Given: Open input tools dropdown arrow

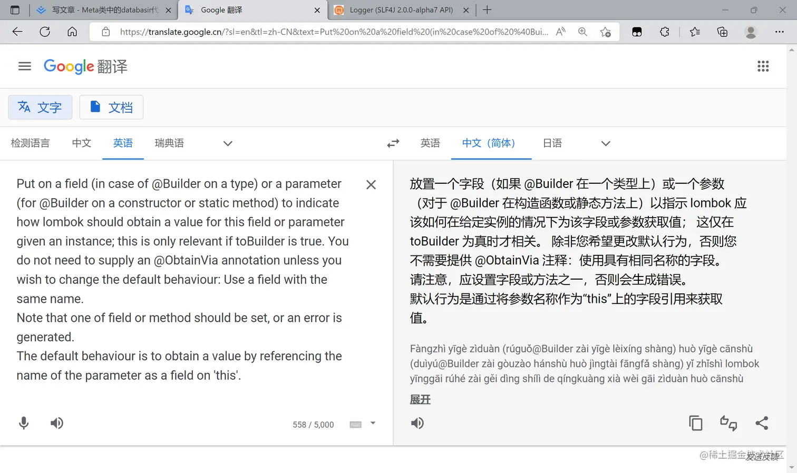Looking at the screenshot, I should point(373,423).
